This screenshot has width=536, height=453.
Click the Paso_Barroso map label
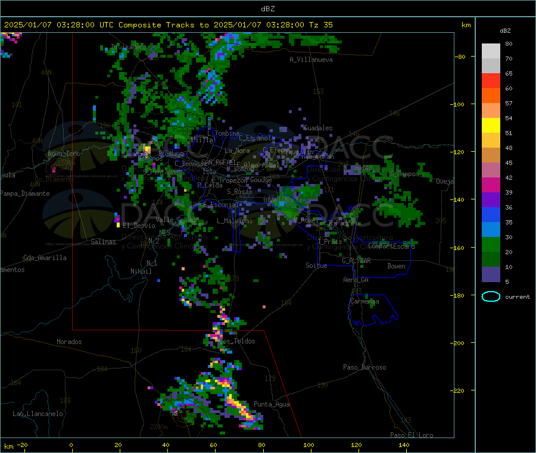tap(364, 367)
